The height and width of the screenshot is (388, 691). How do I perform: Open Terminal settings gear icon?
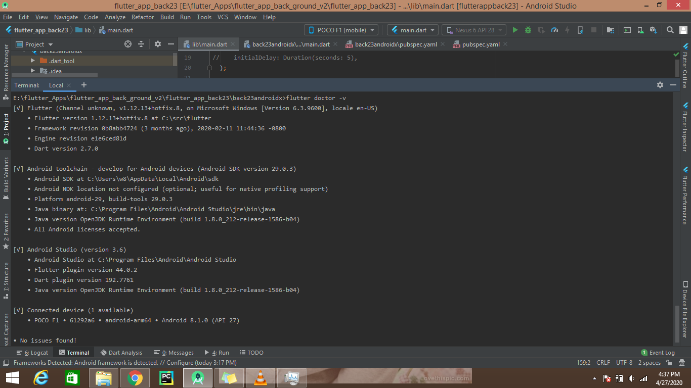click(x=660, y=85)
